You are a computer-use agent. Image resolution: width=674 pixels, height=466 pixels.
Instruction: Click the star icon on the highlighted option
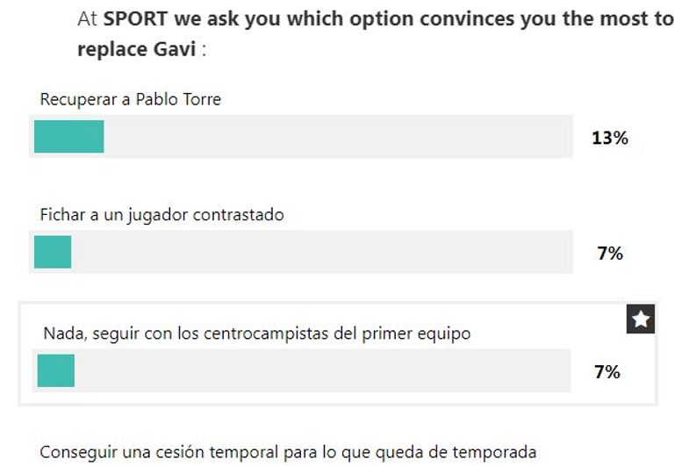642,320
